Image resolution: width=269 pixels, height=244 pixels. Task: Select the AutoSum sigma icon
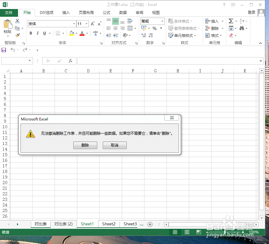coord(230,21)
